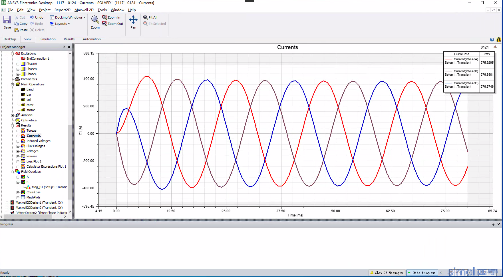This screenshot has height=277, width=503.
Task: Click the Copy icon
Action: pos(16,24)
